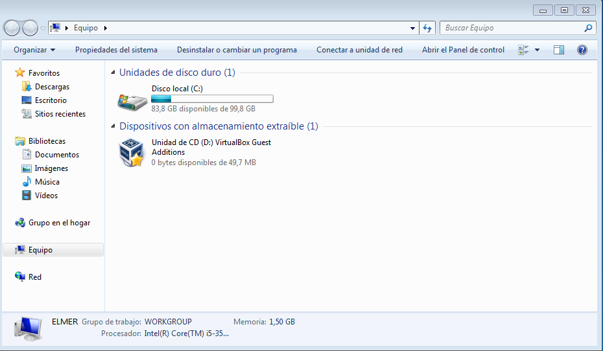Click the VirtualBox Guest Additions CD icon

coord(132,152)
